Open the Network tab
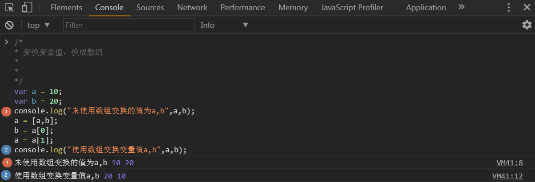This screenshot has width=535, height=182. (x=192, y=8)
